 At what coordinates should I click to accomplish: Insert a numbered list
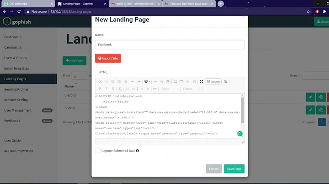pos(127,89)
